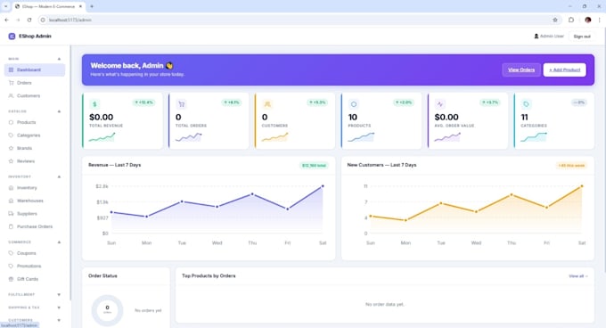
Task: Click the Saturday point on Revenue chart
Action: pos(323,186)
